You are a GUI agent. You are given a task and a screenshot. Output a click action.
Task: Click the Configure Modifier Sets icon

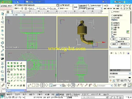click(x=128, y=53)
